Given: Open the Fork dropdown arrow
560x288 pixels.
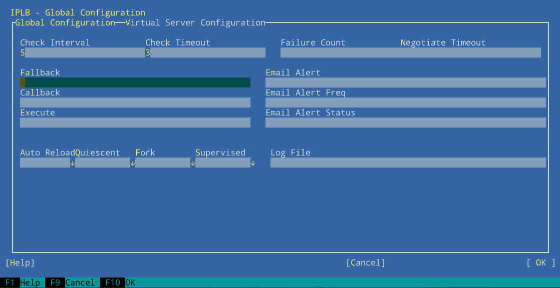Looking at the screenshot, I should [193, 163].
